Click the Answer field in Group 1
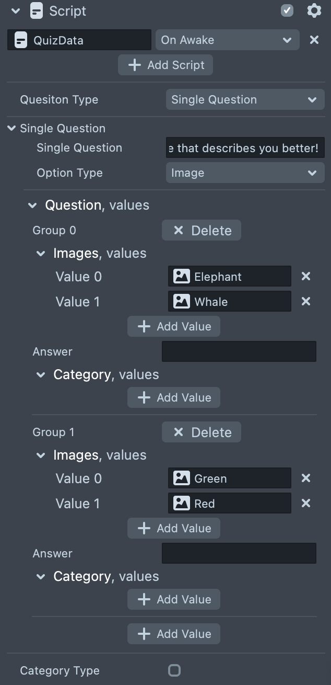This screenshot has width=331, height=685. point(239,553)
